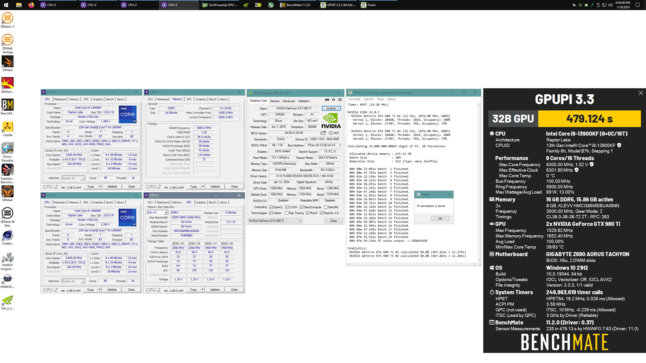The width and height of the screenshot is (646, 363).
Task: Click Validate in the CPU-Z Memory window
Action: pyautogui.click(x=215, y=187)
